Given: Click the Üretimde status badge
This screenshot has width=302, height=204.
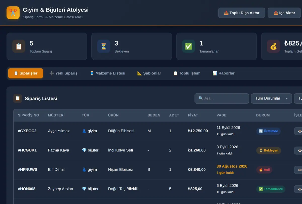Looking at the screenshot, I should (268, 131).
